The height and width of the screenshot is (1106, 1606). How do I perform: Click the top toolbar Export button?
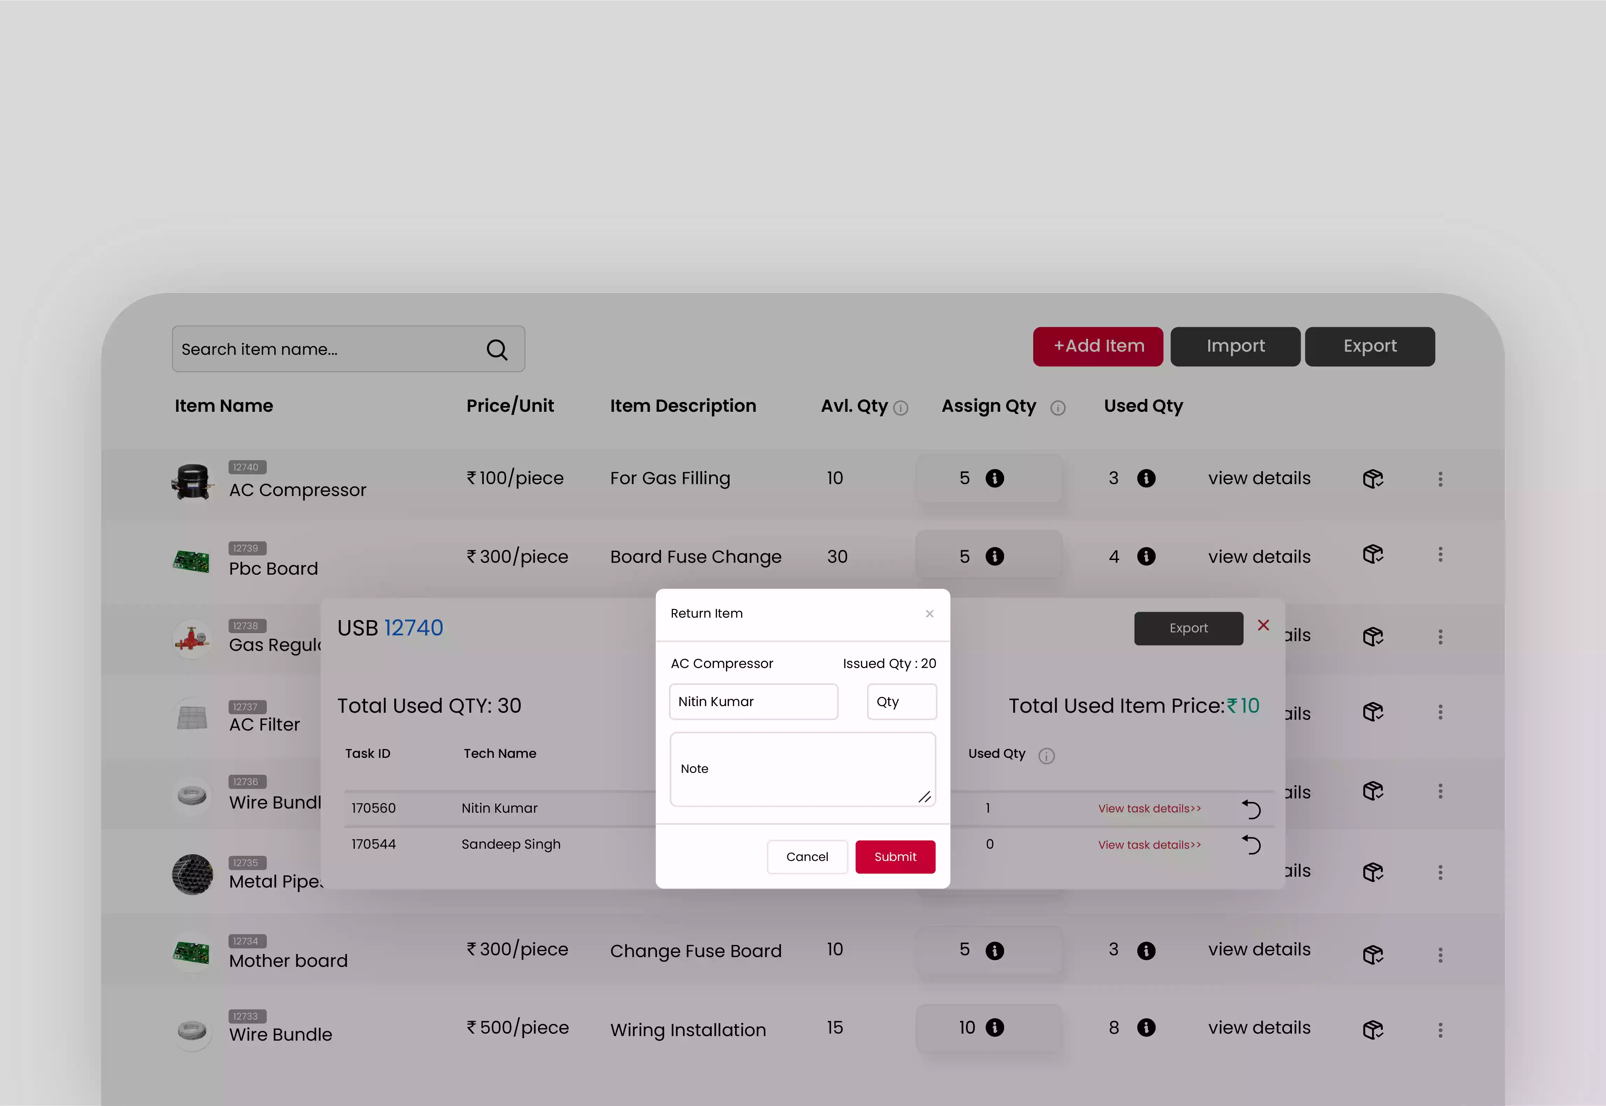point(1370,346)
